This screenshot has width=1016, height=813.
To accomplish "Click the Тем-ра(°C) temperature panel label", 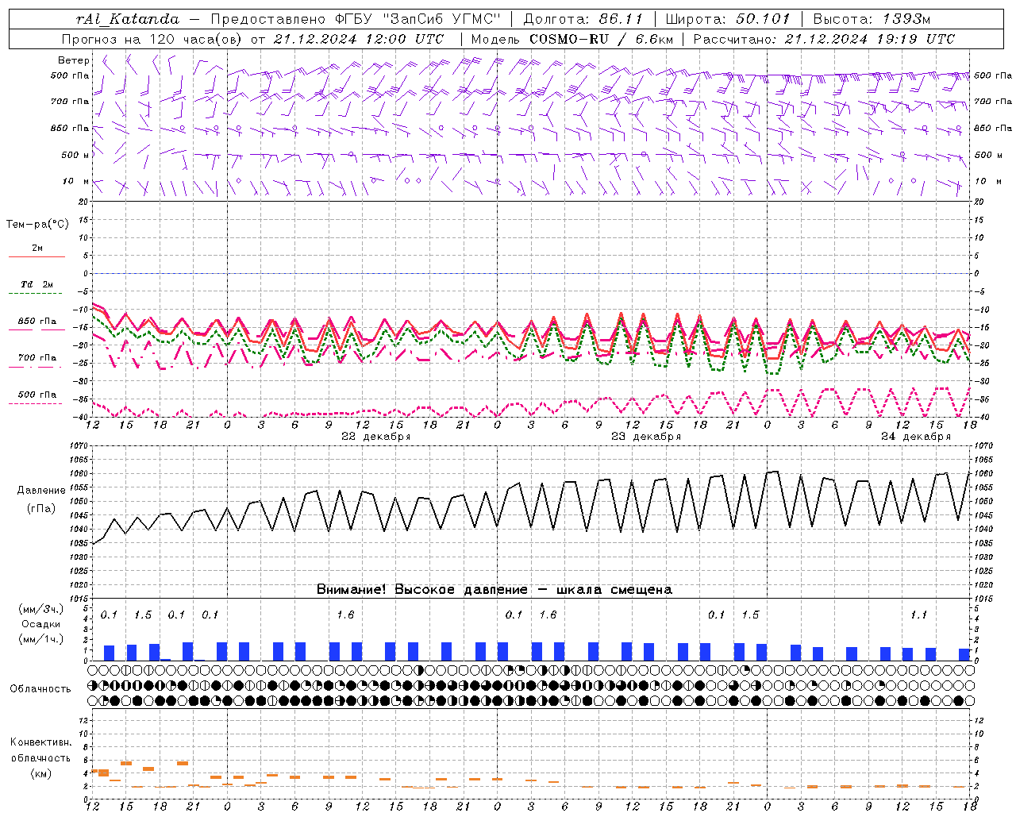I will click(x=37, y=225).
